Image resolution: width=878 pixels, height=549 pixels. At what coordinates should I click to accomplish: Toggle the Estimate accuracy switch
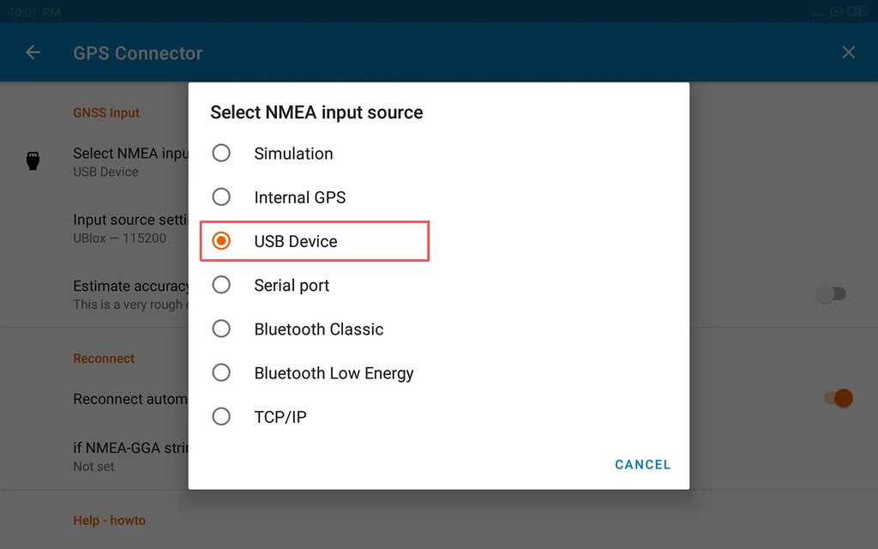[x=832, y=294]
